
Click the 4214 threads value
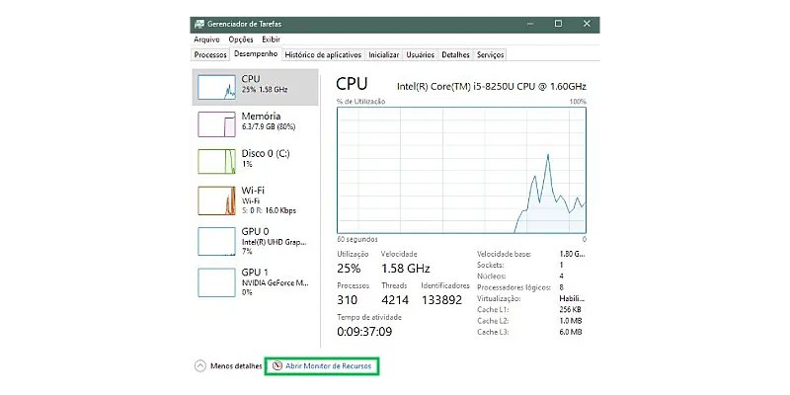click(395, 300)
